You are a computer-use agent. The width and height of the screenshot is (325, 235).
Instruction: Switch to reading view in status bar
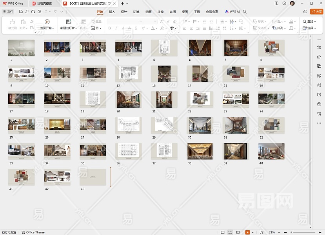click(238, 232)
